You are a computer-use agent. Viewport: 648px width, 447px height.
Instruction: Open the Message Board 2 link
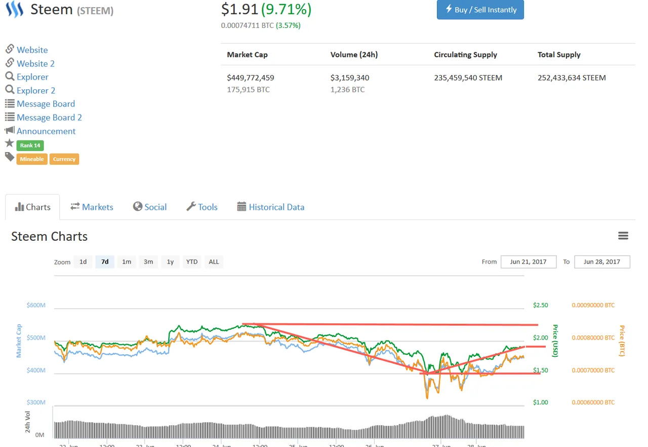pyautogui.click(x=49, y=118)
